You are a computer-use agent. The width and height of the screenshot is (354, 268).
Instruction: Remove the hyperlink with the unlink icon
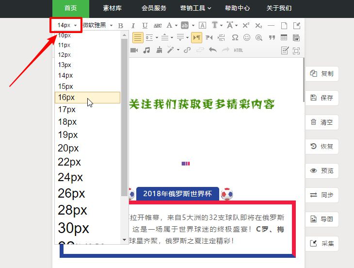pyautogui.click(x=200, y=50)
